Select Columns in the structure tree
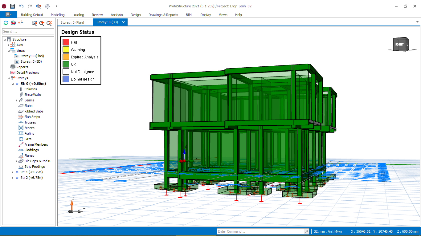This screenshot has width=421, height=236. pos(31,89)
